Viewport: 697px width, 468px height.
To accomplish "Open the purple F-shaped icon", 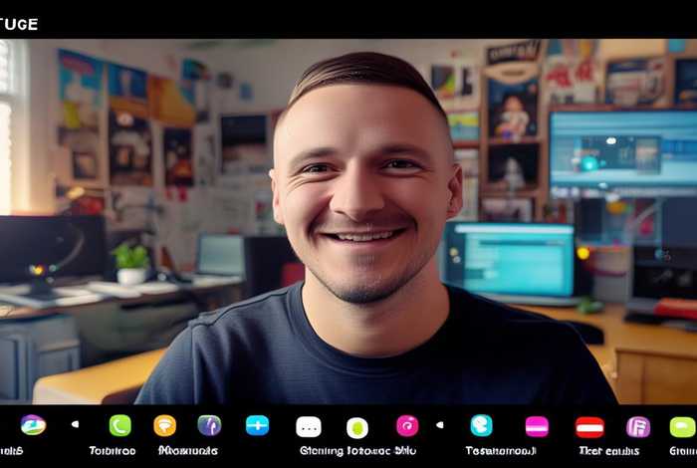I will point(638,426).
